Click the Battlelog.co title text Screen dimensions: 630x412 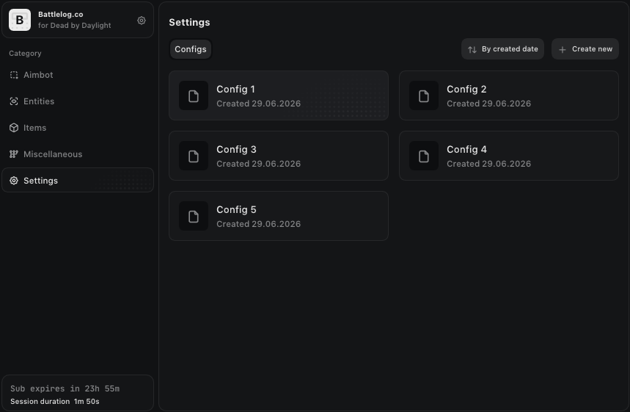pos(61,15)
